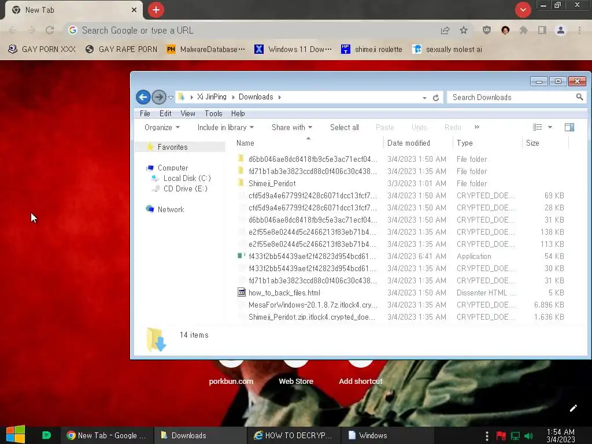Open the Help menu in Explorer

click(238, 113)
